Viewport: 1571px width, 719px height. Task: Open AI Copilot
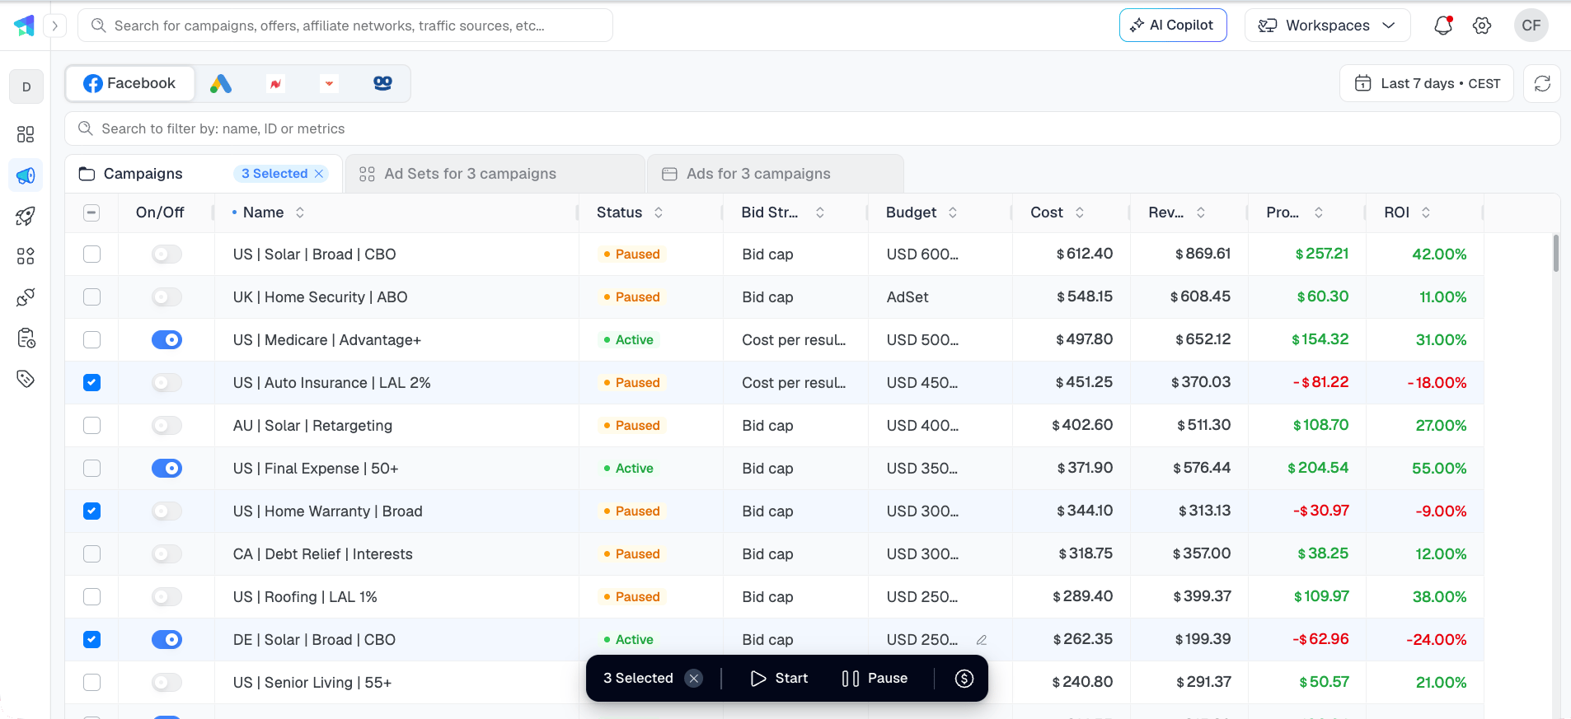pyautogui.click(x=1172, y=26)
